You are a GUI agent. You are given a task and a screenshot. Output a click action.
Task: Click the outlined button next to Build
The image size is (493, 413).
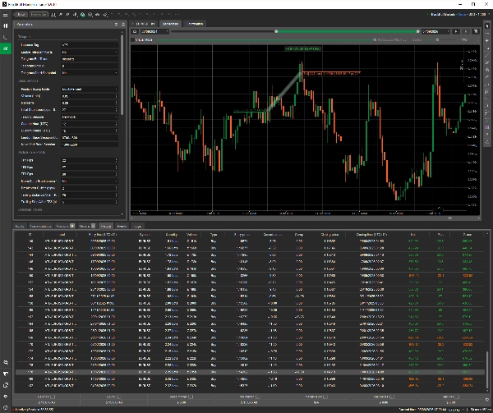click(39, 15)
